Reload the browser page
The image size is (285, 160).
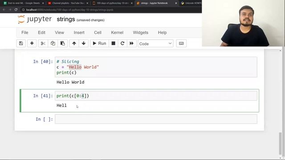coord(16,10)
